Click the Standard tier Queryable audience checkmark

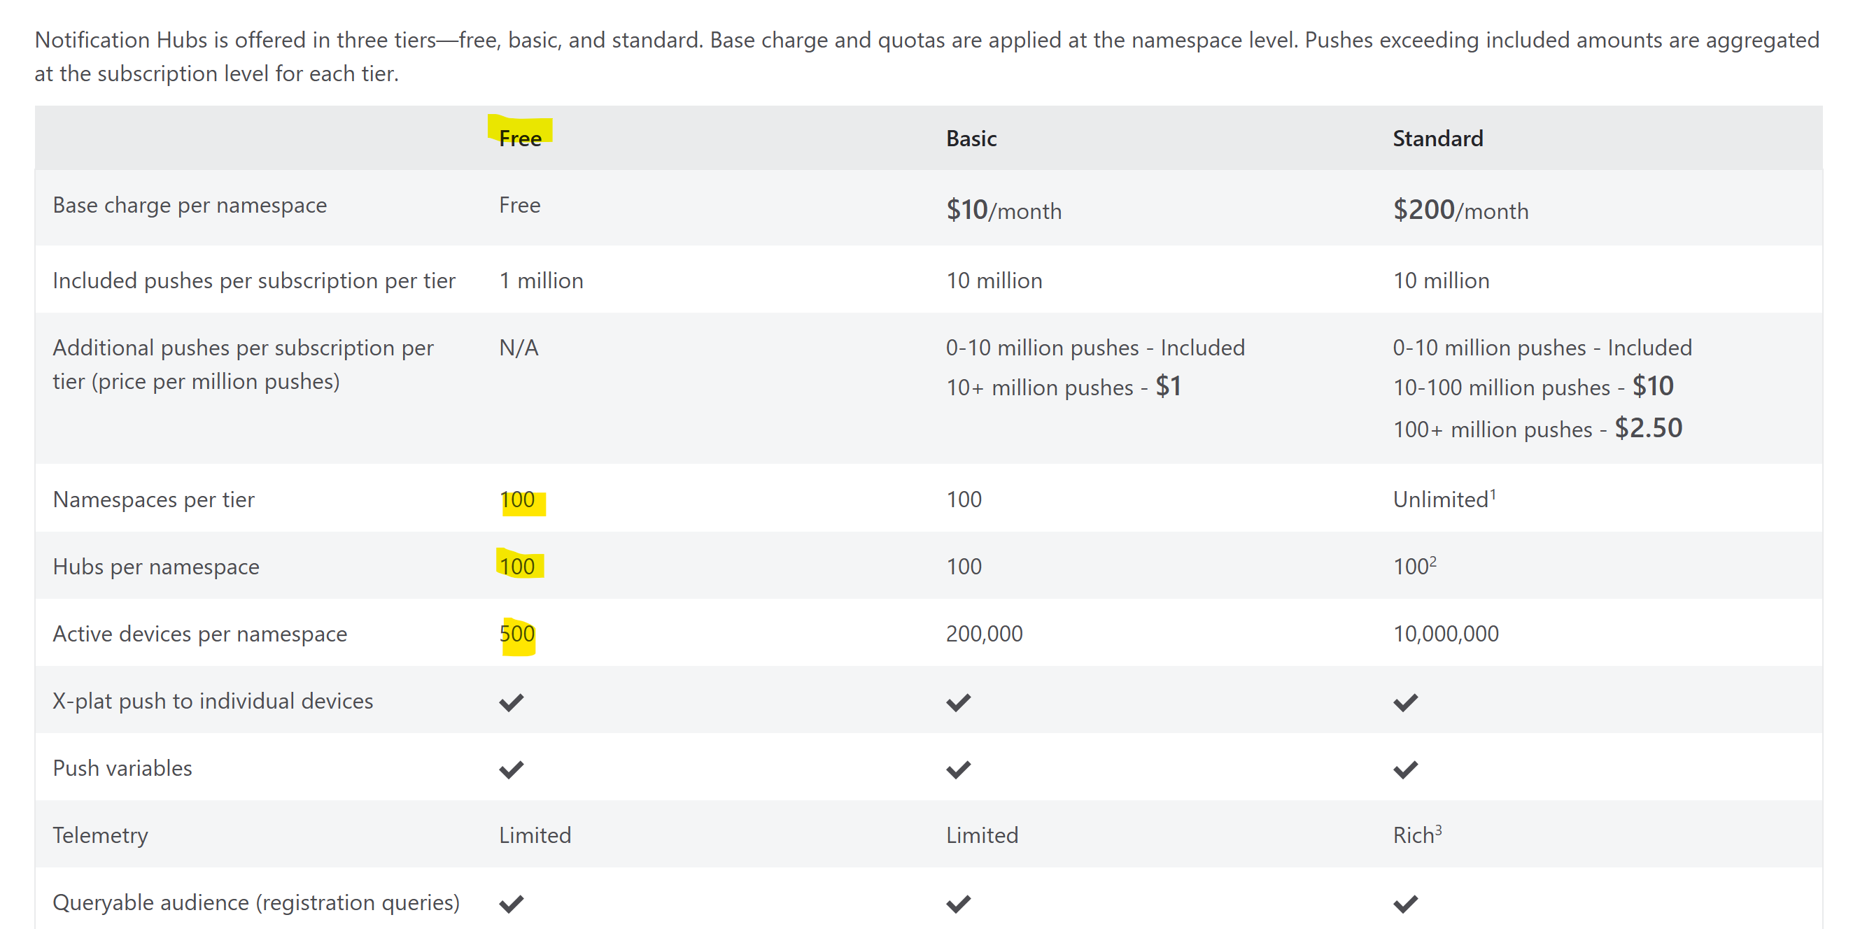[1405, 904]
